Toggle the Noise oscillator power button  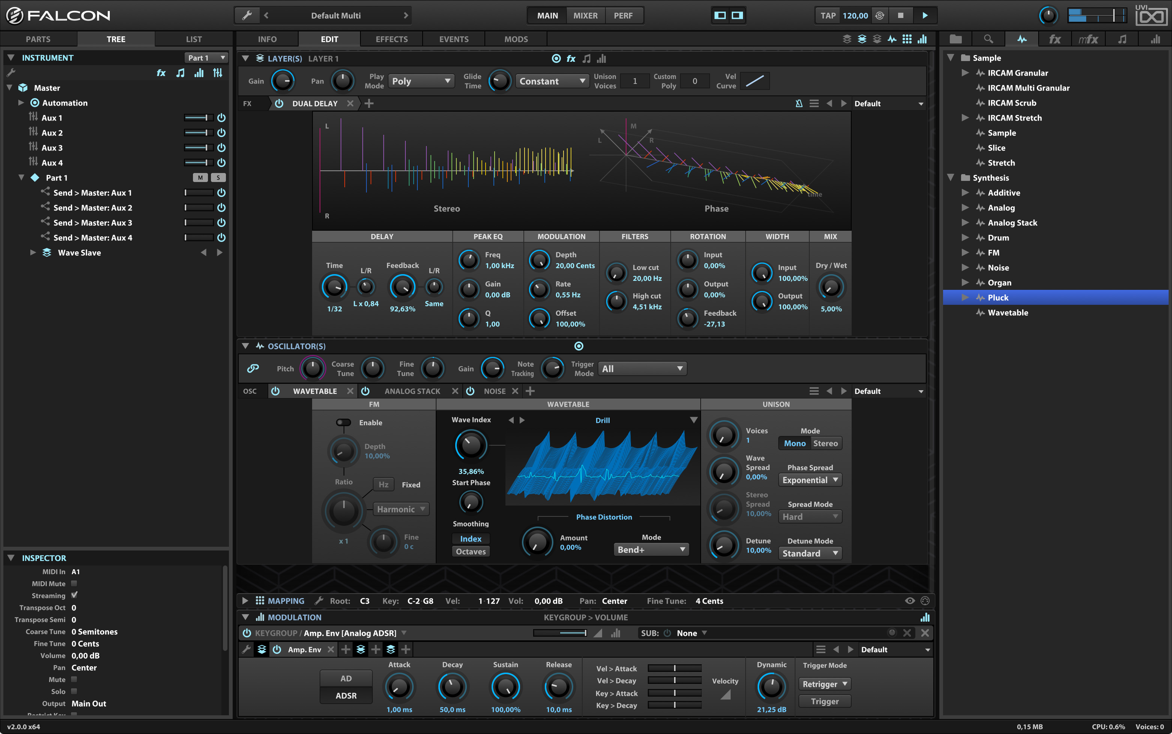pos(470,391)
